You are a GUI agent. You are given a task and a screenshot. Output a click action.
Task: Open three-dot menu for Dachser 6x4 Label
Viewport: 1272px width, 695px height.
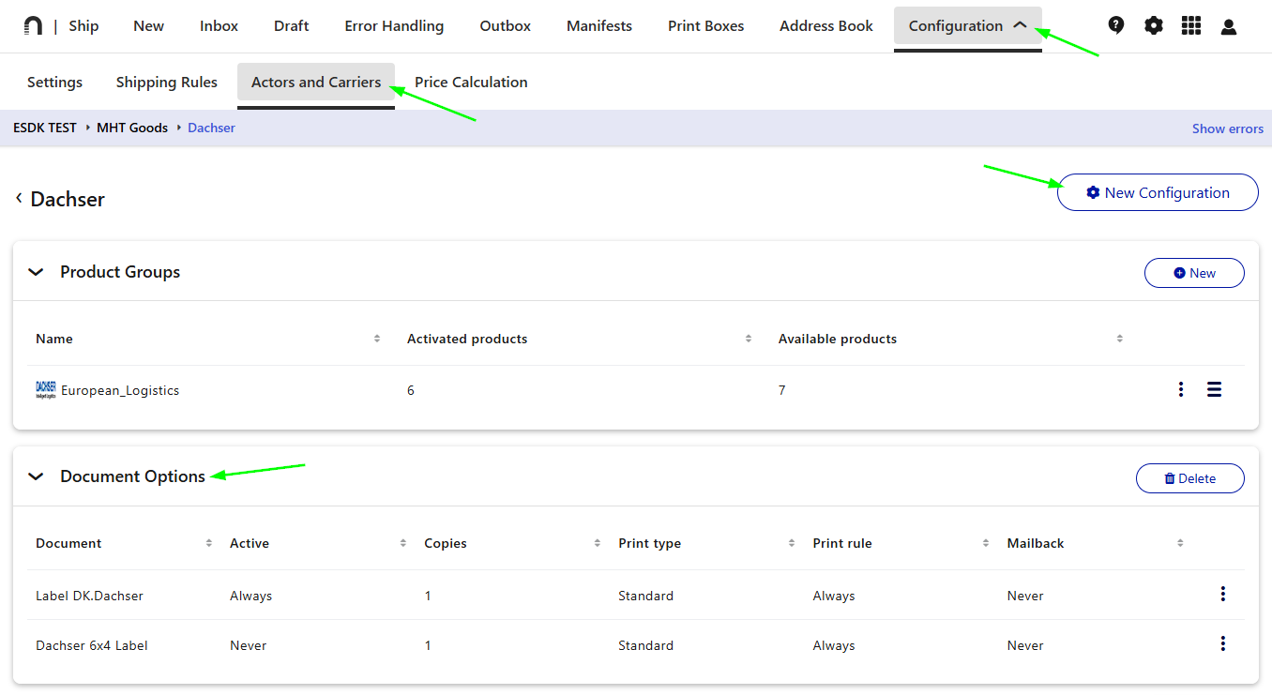pos(1222,643)
